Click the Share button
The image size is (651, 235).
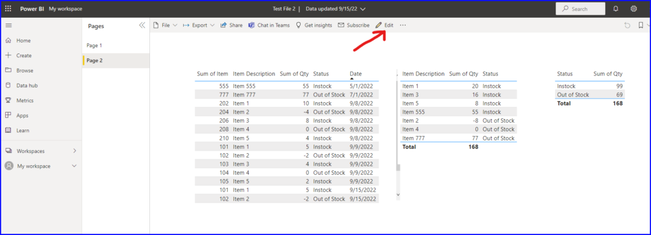231,25
